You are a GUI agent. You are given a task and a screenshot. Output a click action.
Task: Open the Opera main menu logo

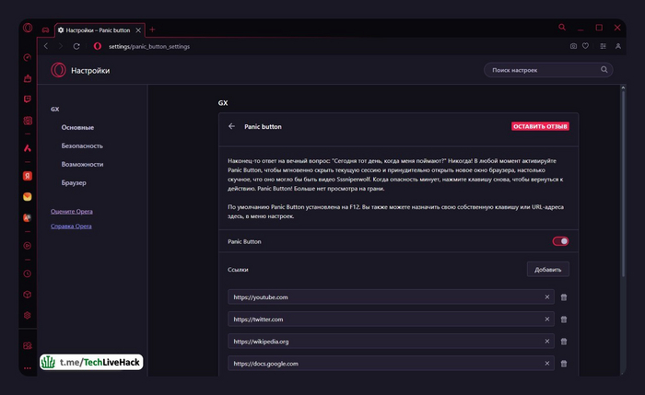click(28, 28)
